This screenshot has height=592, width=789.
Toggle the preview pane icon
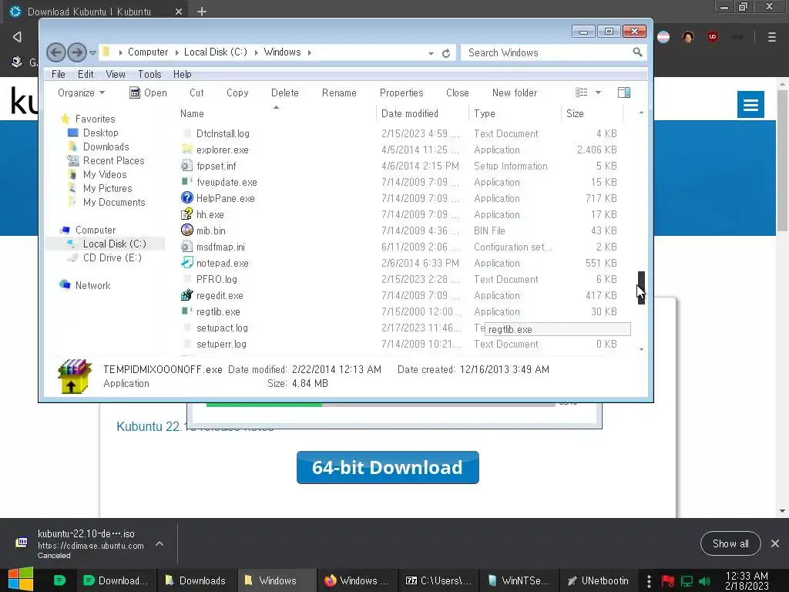coord(624,92)
